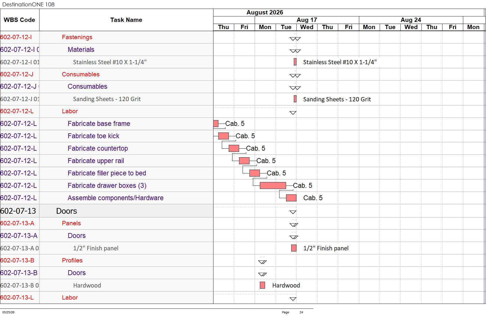Screen dimensions: 486x316
Task: Click the Task Name column header
Action: [x=126, y=20]
